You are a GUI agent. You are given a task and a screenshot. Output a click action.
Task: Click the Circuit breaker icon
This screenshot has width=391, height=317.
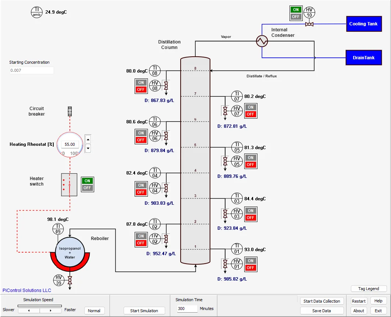coord(69,111)
